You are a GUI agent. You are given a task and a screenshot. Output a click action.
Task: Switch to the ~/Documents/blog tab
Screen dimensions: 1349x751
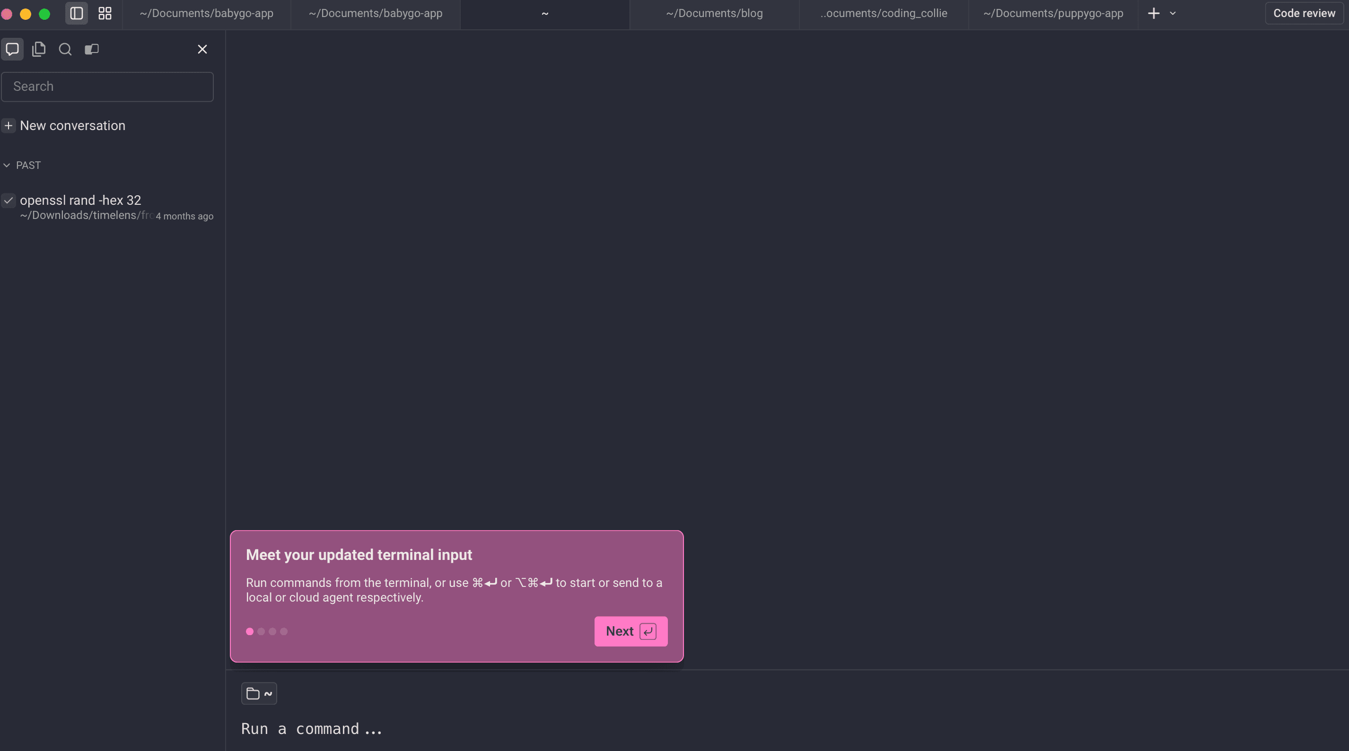pyautogui.click(x=714, y=13)
